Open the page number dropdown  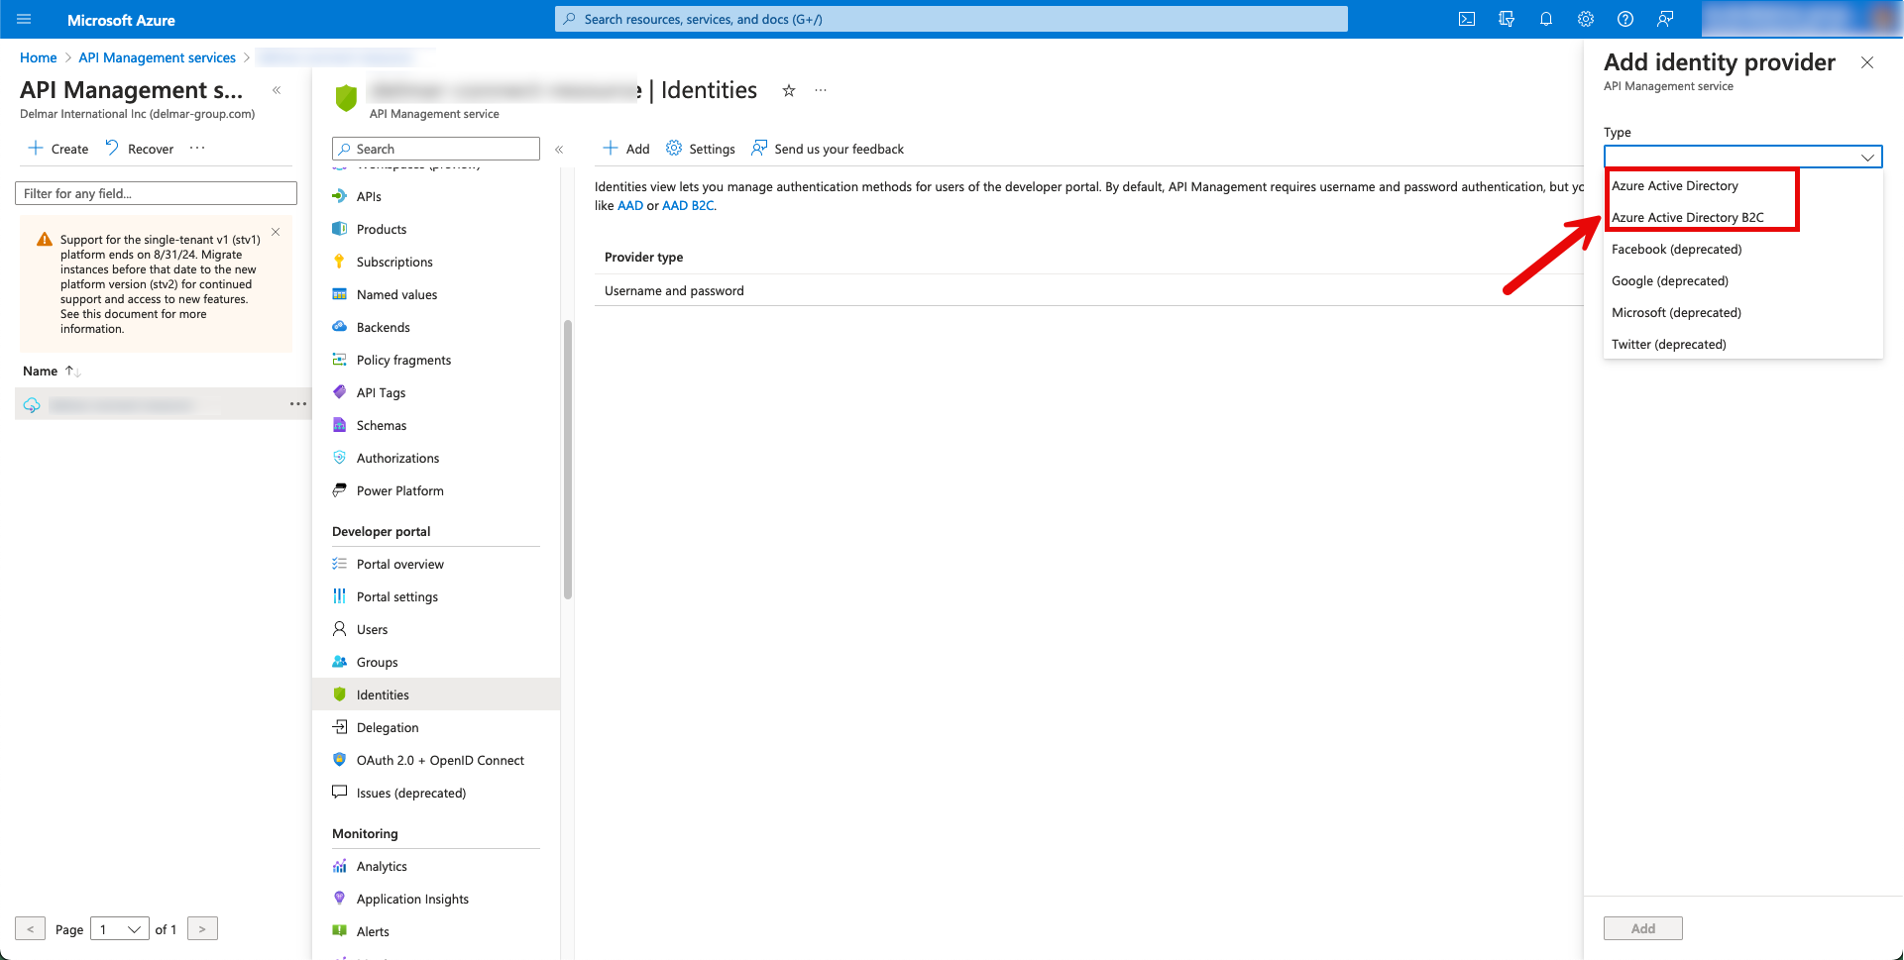coord(120,929)
